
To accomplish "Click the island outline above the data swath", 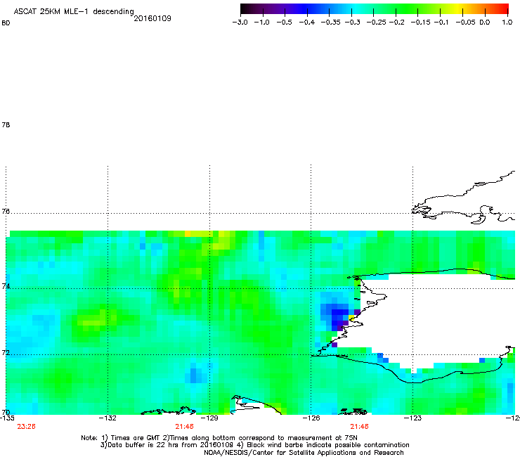I will (x=463, y=198).
